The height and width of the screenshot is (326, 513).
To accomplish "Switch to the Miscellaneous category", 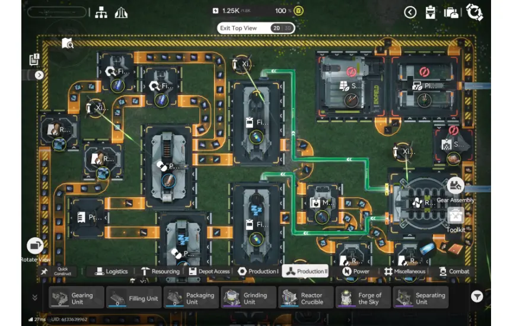I will (x=404, y=271).
